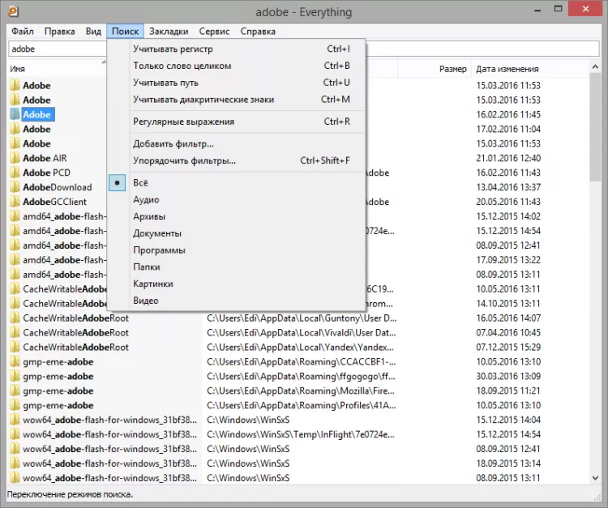Sort by the Размер column header

[453, 69]
